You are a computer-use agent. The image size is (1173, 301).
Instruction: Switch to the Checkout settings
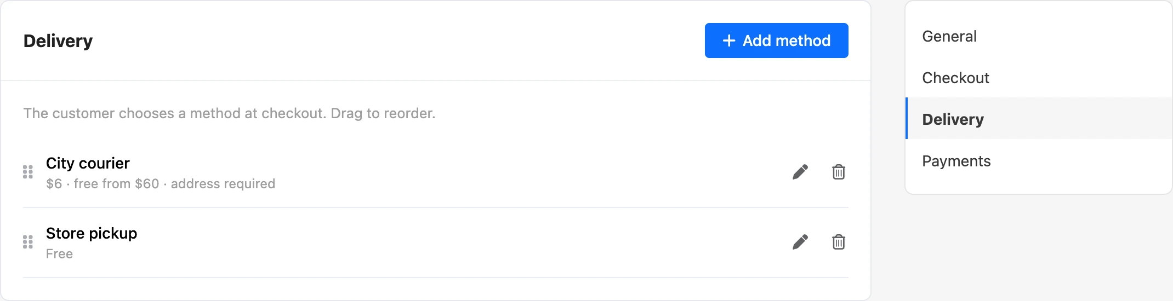click(x=955, y=78)
